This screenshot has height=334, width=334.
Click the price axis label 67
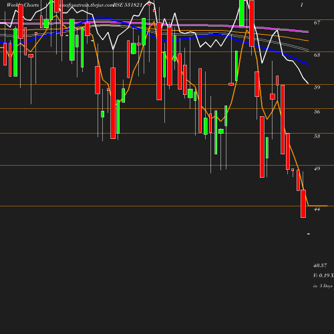click(x=317, y=23)
